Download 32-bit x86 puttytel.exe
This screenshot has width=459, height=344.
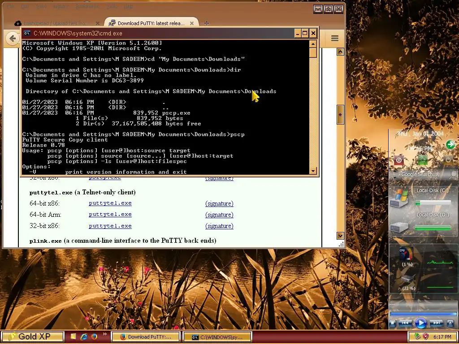[x=110, y=226]
